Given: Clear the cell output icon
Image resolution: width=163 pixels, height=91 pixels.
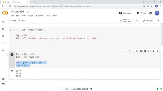Looking at the screenshot, I should pos(12,71).
